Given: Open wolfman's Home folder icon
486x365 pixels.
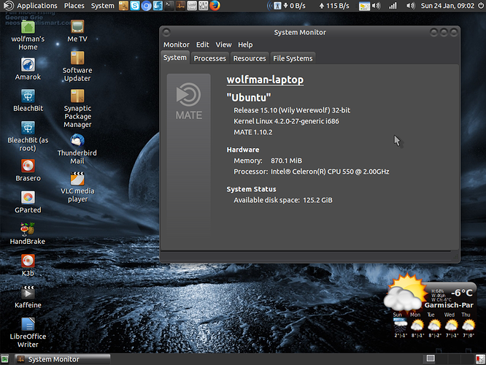Looking at the screenshot, I should pos(28,27).
